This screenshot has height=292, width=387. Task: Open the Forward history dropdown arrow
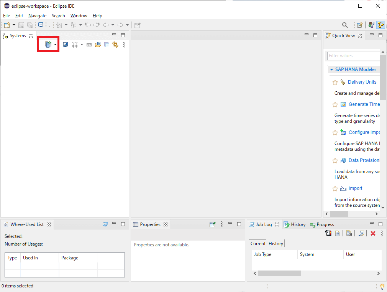(127, 25)
